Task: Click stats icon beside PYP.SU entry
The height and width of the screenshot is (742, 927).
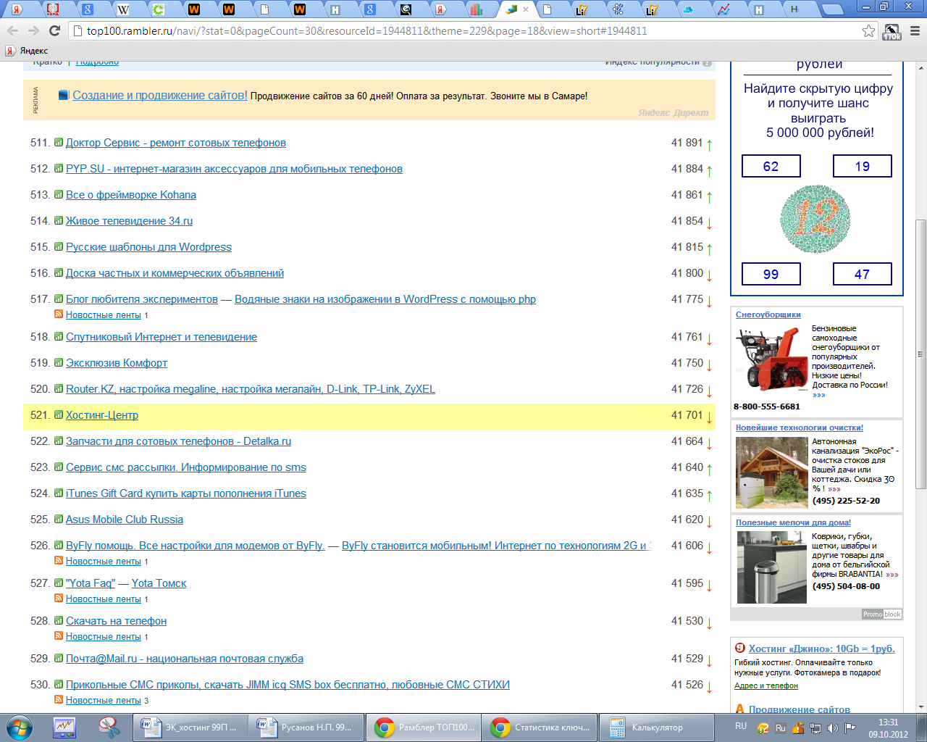Action: pos(59,168)
